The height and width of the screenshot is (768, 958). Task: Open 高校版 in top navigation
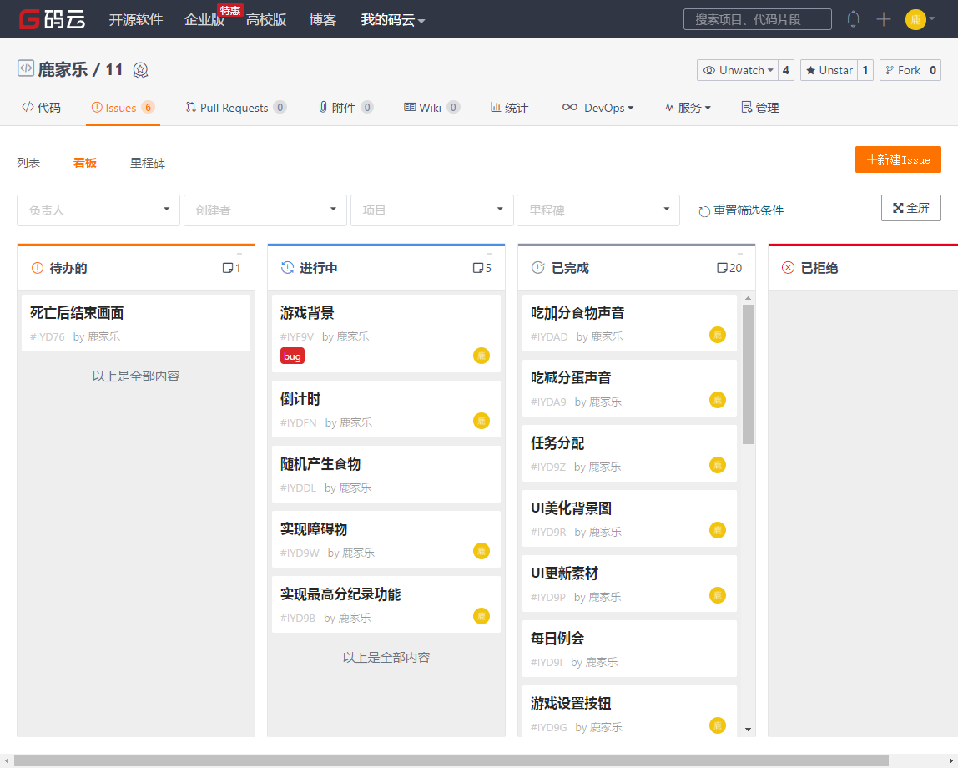tap(265, 19)
